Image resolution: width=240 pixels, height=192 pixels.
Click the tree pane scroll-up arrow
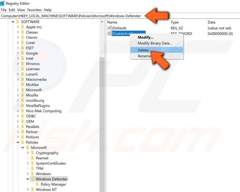coord(102,22)
